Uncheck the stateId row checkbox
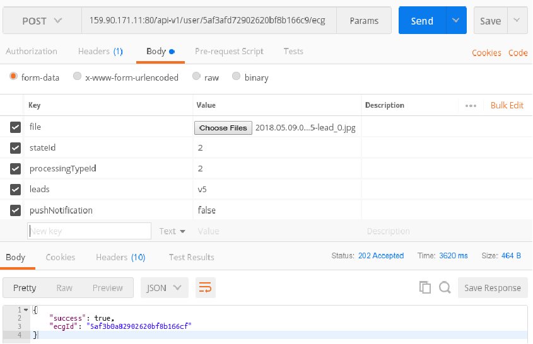The image size is (533, 344). [15, 148]
